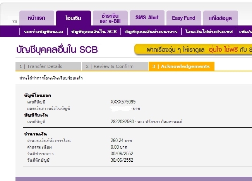Click source account number XXXX579099
The width and height of the screenshot is (252, 181).
click(x=123, y=102)
